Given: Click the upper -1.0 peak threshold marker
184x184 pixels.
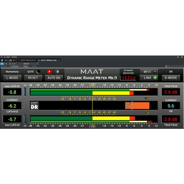Looking at the screenshot, I should (x=147, y=98).
